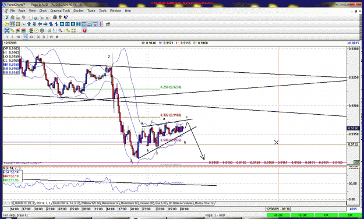Click the study tabs scroll-left arrow
The height and width of the screenshot is (219, 364).
(5, 203)
